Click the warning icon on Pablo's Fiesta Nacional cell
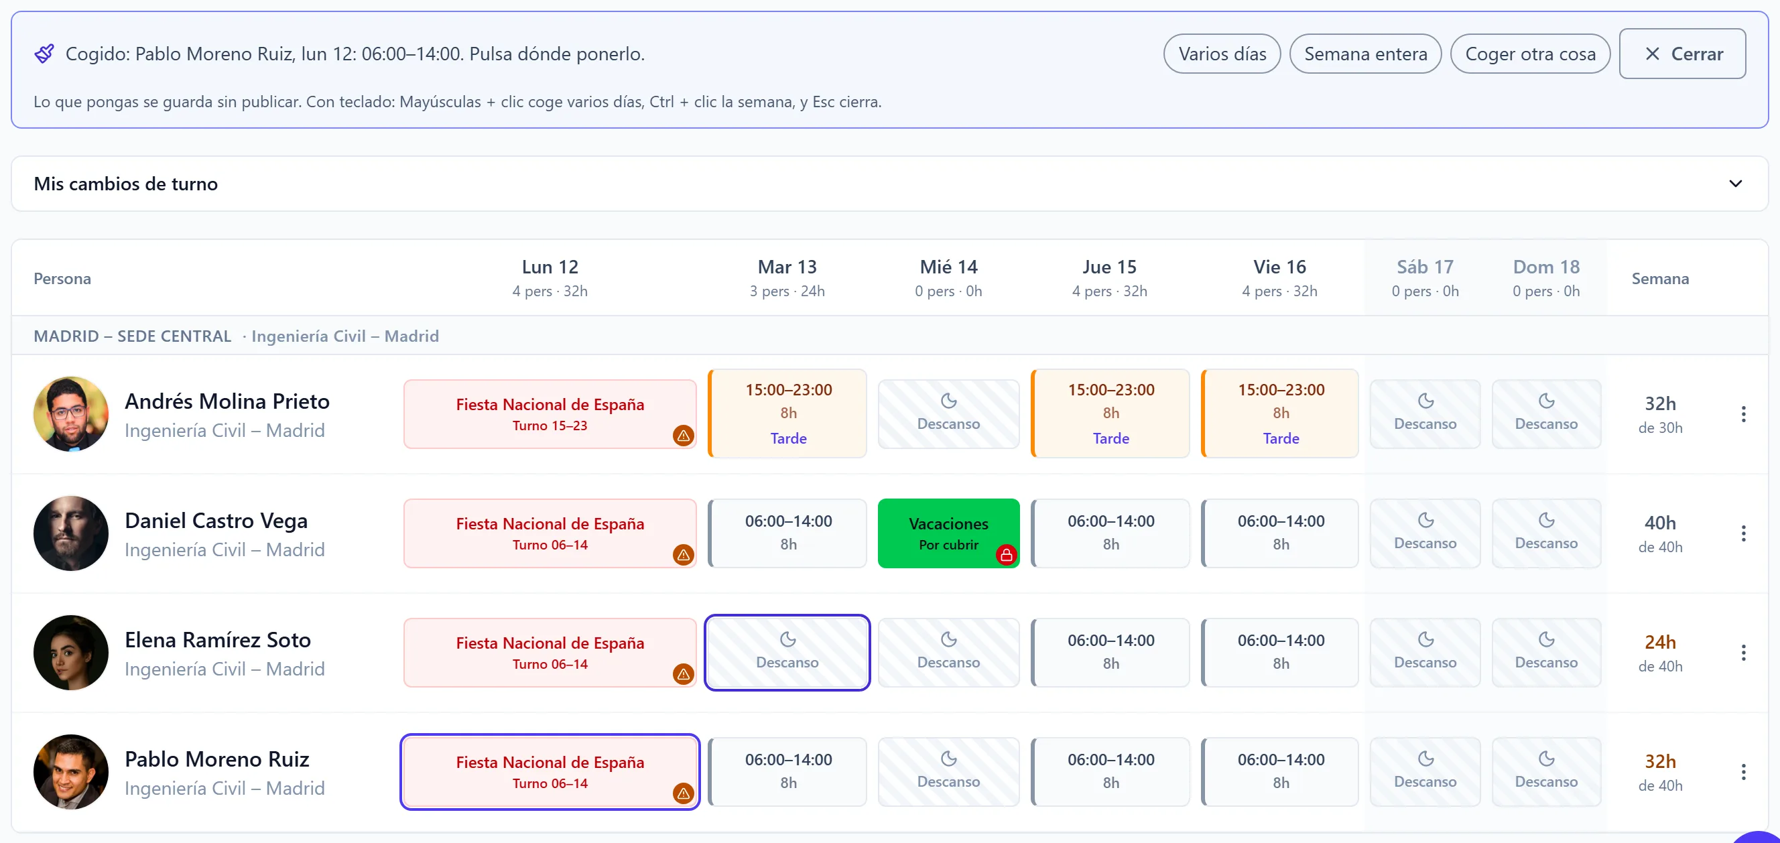 coord(683,793)
